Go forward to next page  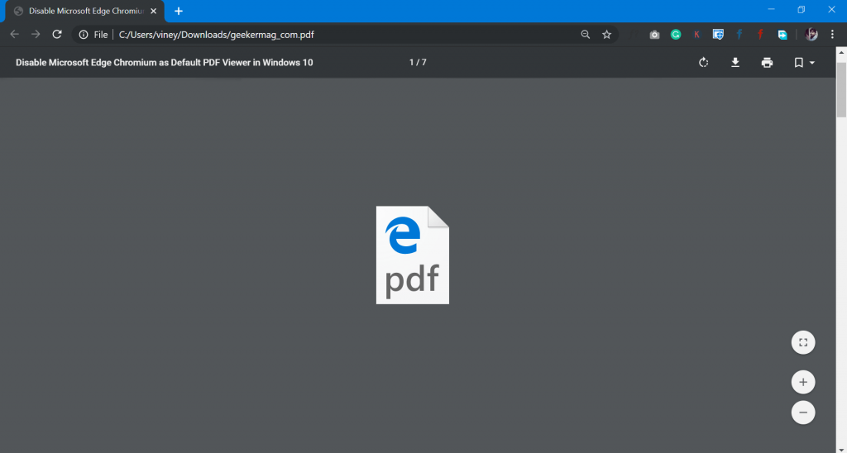36,35
